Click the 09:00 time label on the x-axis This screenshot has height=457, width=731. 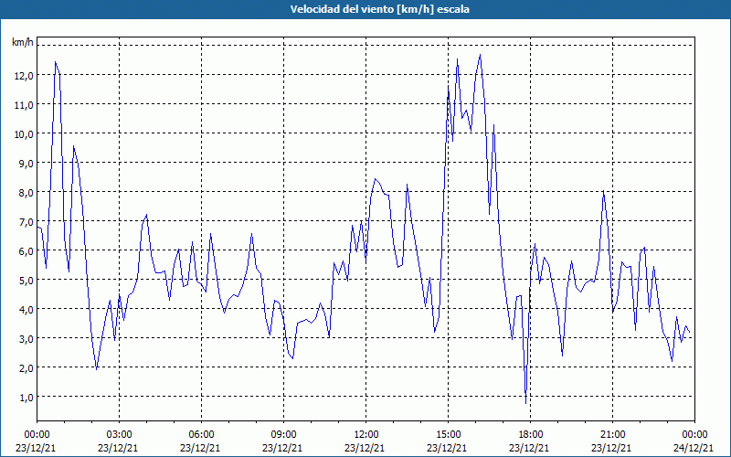click(x=284, y=435)
